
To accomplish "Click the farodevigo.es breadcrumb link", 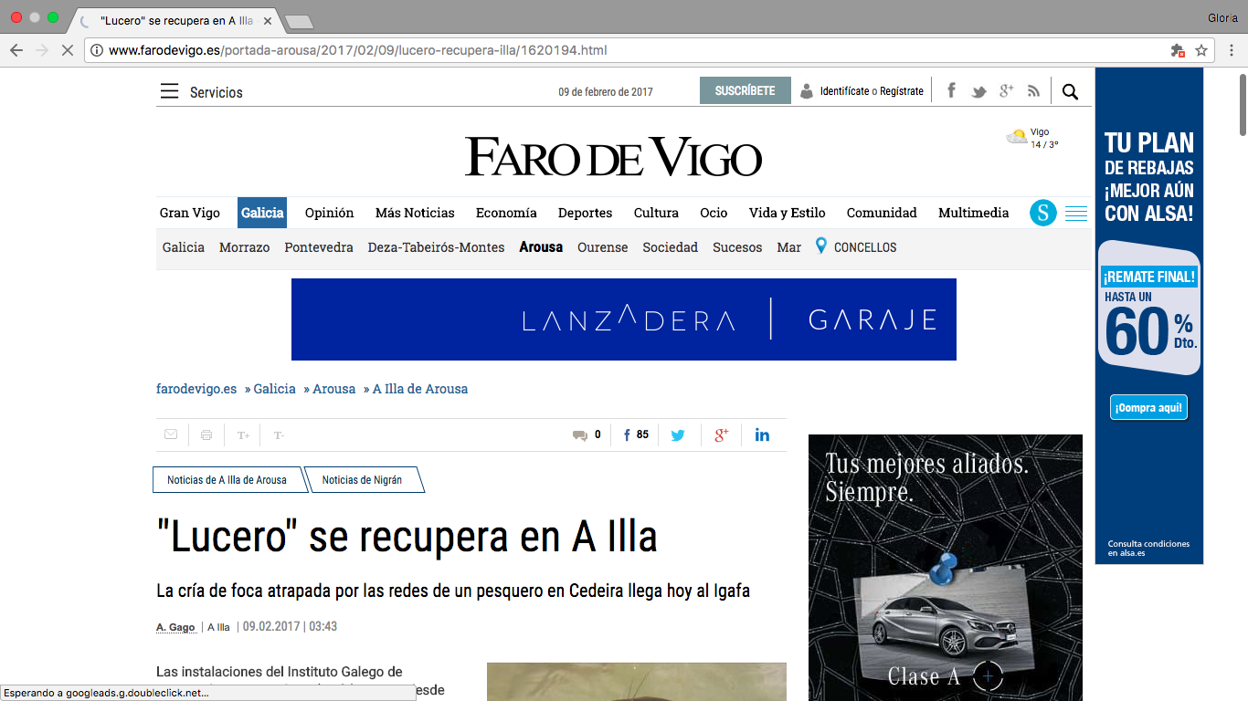I will (196, 389).
